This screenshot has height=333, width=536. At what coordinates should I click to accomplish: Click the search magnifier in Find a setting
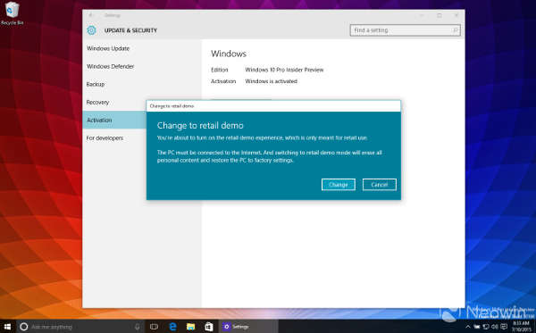455,30
